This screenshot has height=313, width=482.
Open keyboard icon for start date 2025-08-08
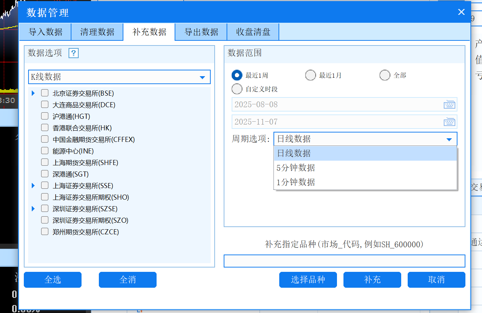449,105
